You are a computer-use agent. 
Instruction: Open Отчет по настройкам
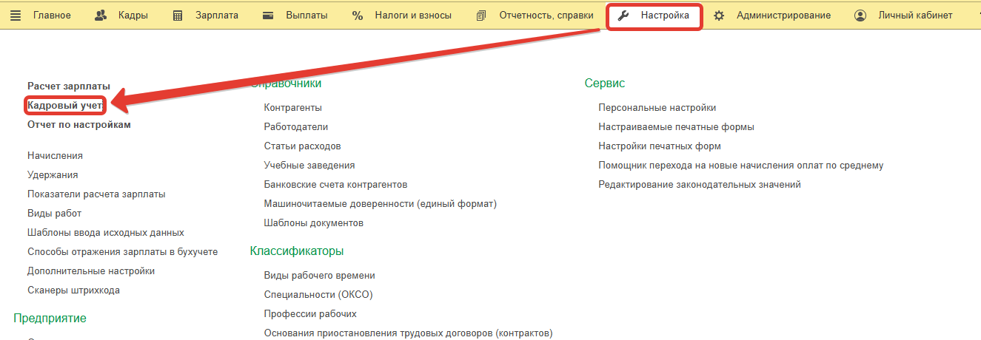[78, 125]
